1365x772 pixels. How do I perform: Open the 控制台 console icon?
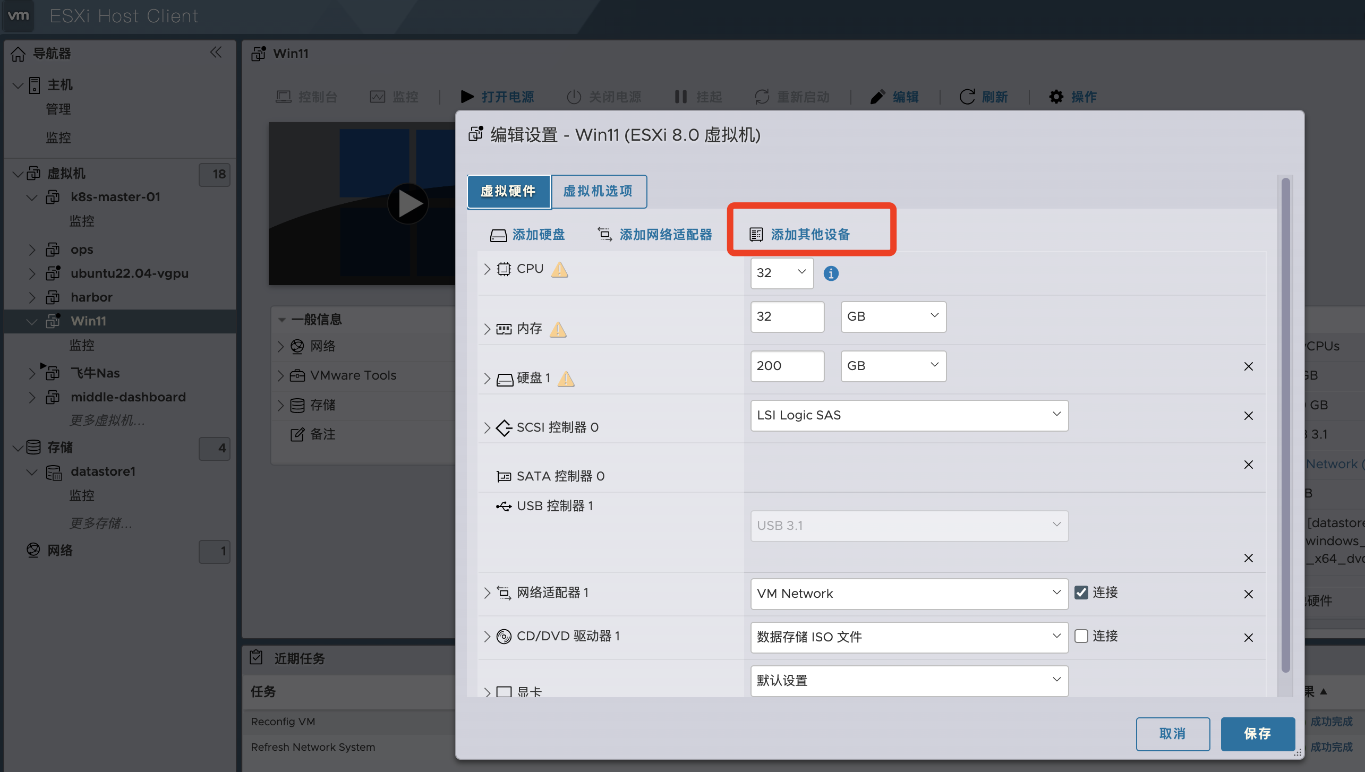[284, 97]
